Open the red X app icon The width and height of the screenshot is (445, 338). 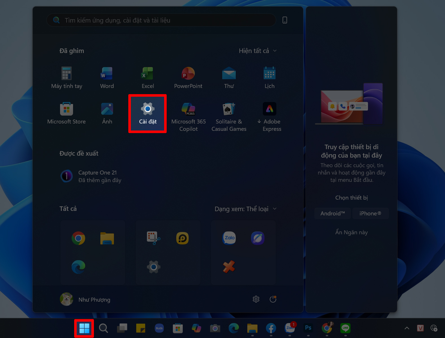(229, 267)
